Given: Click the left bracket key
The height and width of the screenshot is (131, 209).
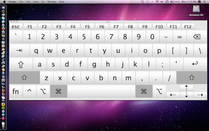Looking at the screenshot, I should (173, 50).
